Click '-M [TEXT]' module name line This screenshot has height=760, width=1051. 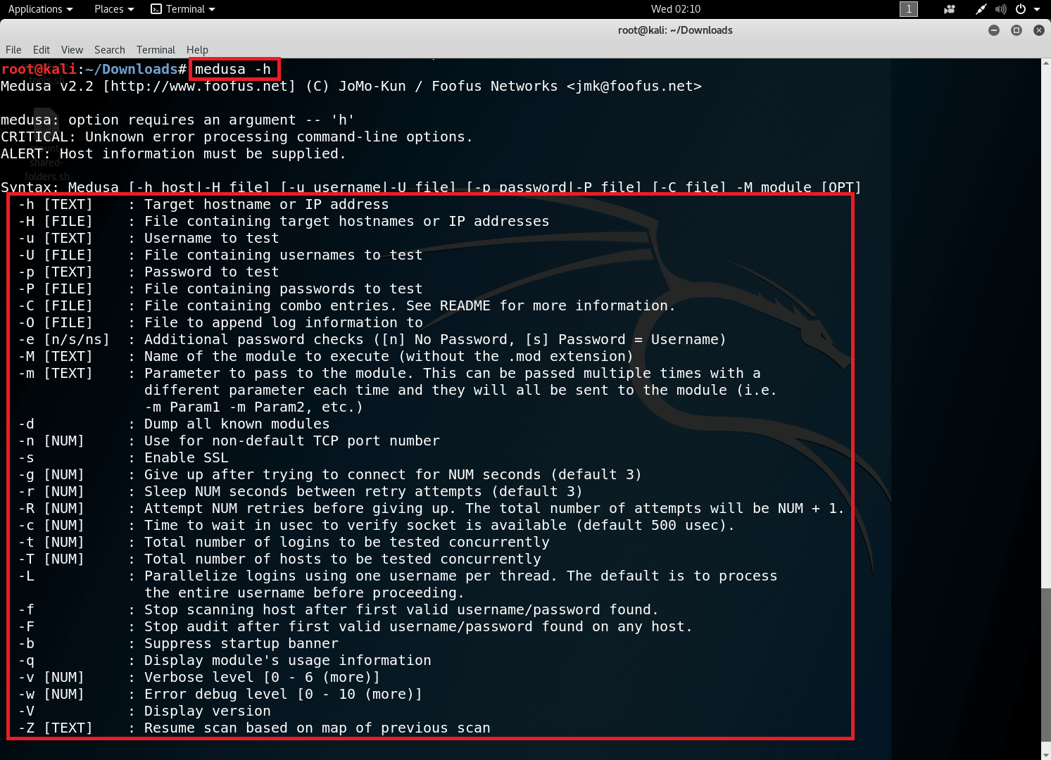[326, 356]
